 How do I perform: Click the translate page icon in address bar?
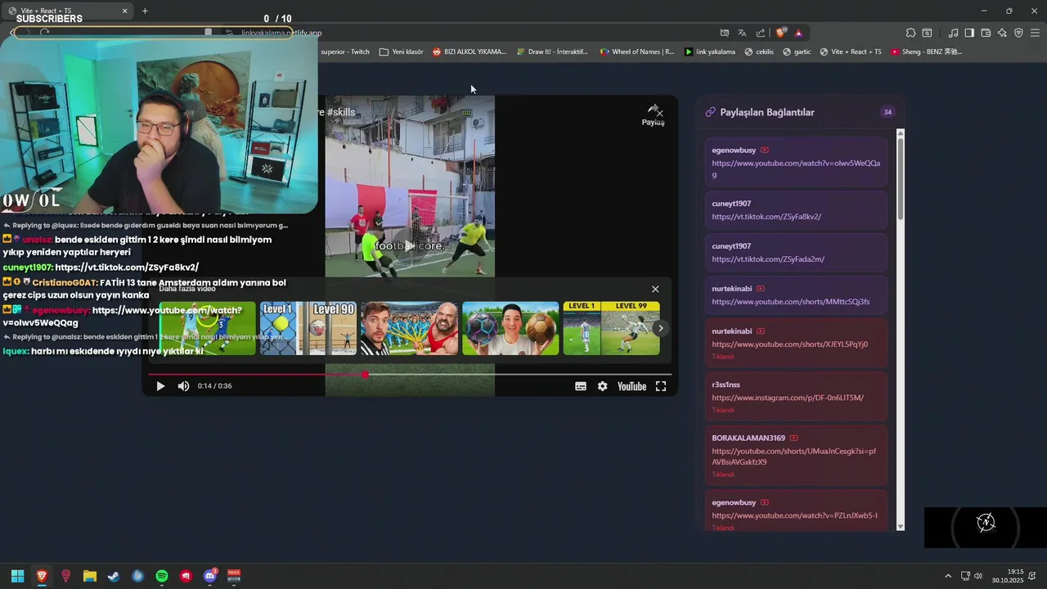742,33
